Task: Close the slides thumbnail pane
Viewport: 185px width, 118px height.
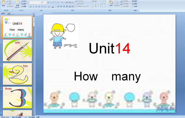Action: pos(33,14)
